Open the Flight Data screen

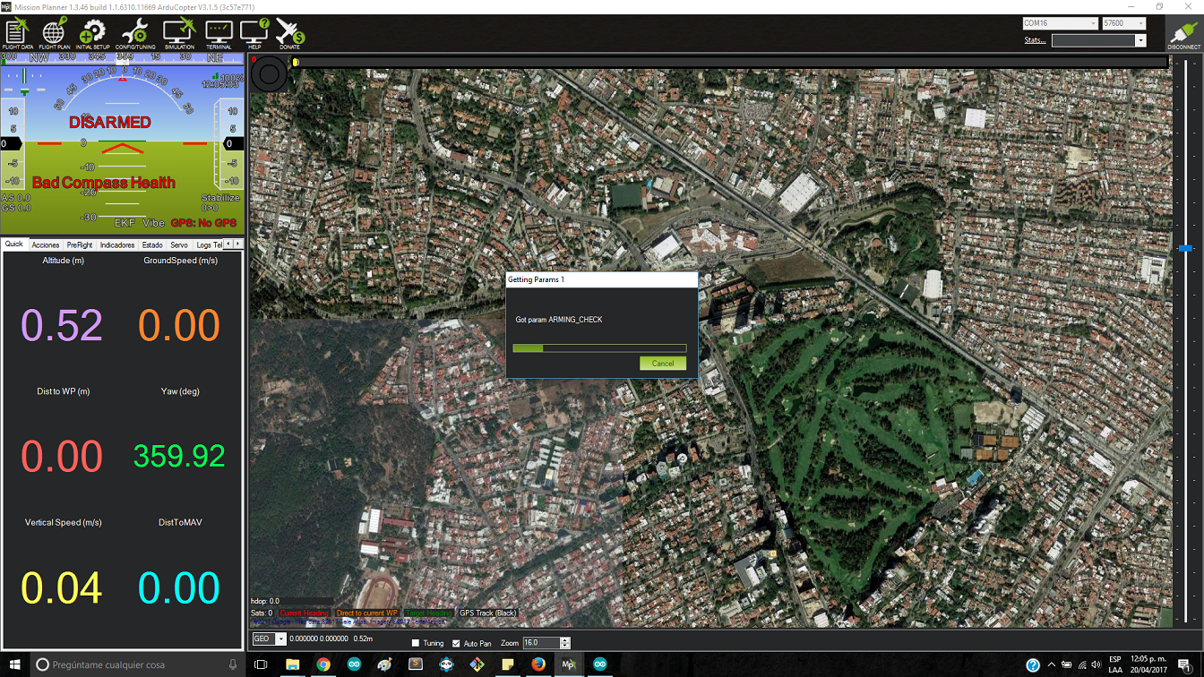point(17,33)
